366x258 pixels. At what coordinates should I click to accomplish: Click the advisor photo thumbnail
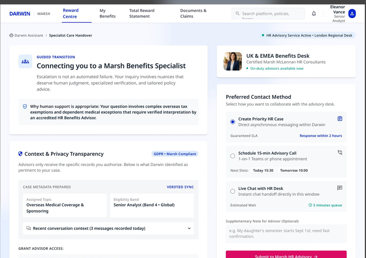pyautogui.click(x=233, y=61)
